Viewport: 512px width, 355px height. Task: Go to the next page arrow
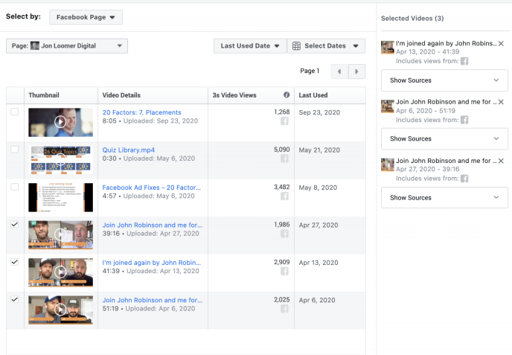pyautogui.click(x=357, y=71)
